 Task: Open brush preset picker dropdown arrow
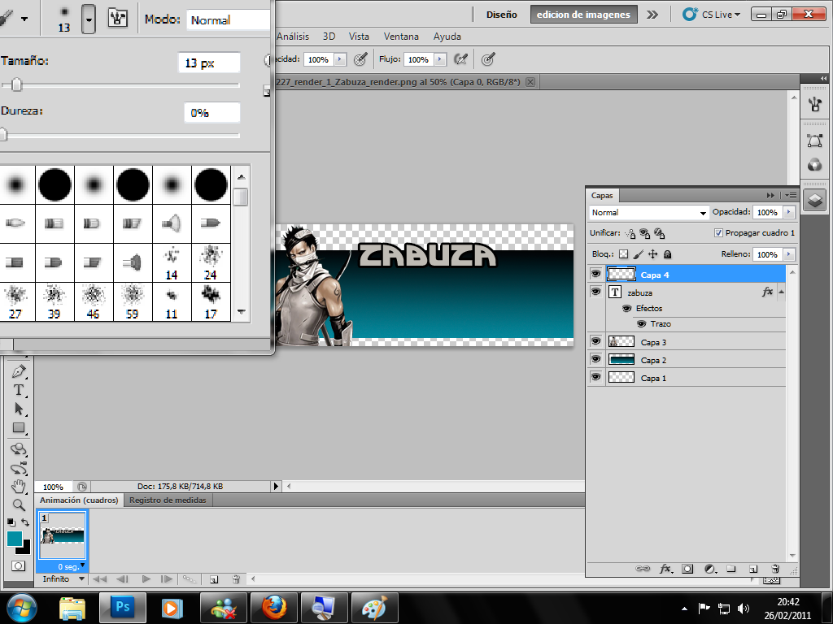(x=89, y=19)
